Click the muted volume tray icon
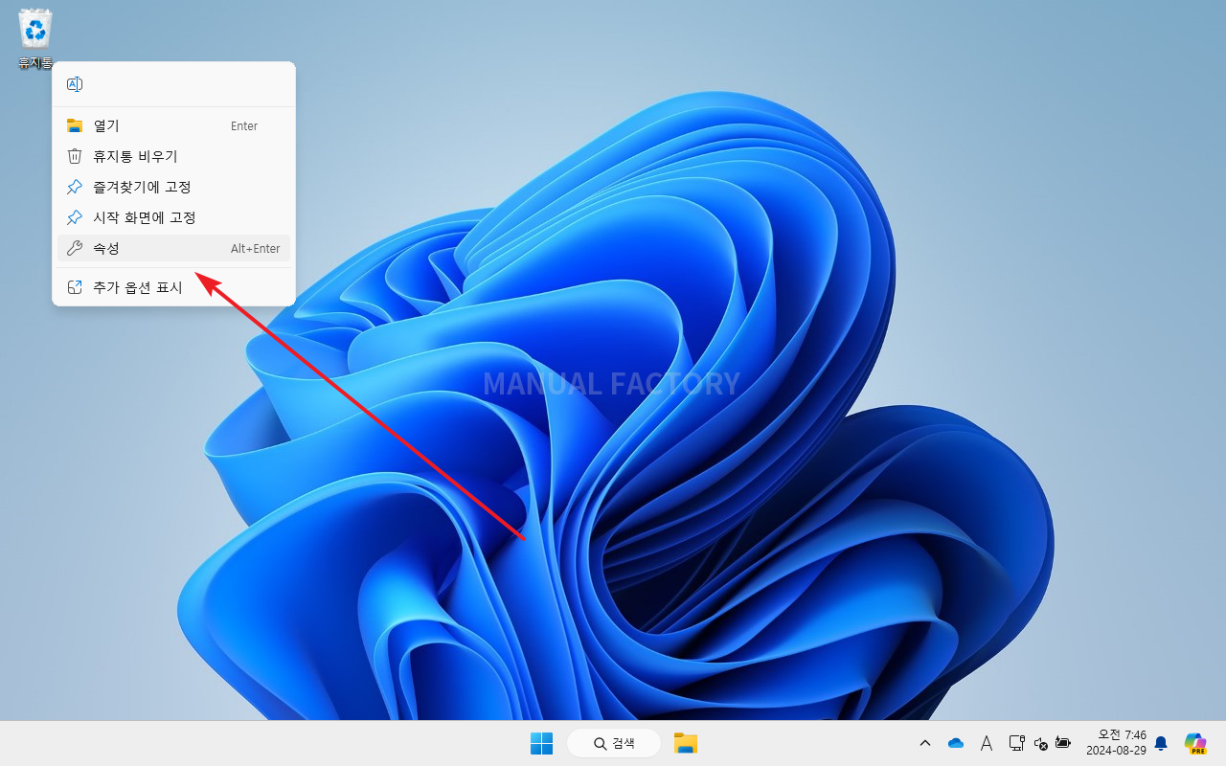The height and width of the screenshot is (766, 1226). point(1041,743)
